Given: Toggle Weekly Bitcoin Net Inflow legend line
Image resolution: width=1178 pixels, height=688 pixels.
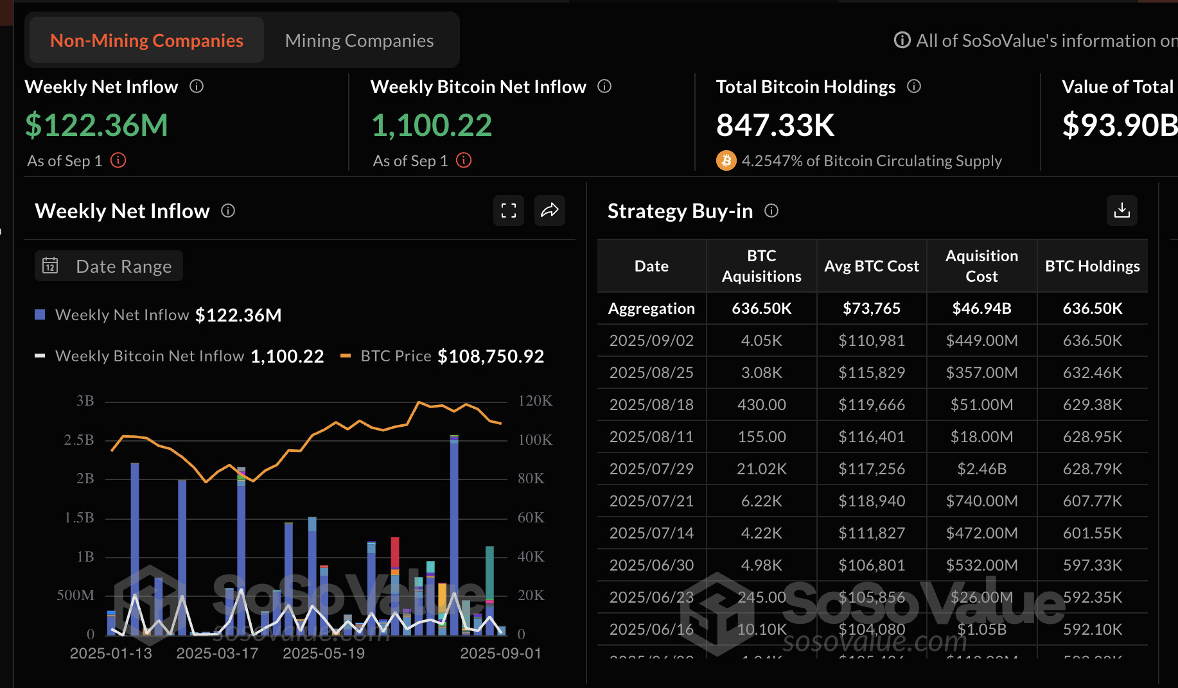Looking at the screenshot, I should click(149, 356).
